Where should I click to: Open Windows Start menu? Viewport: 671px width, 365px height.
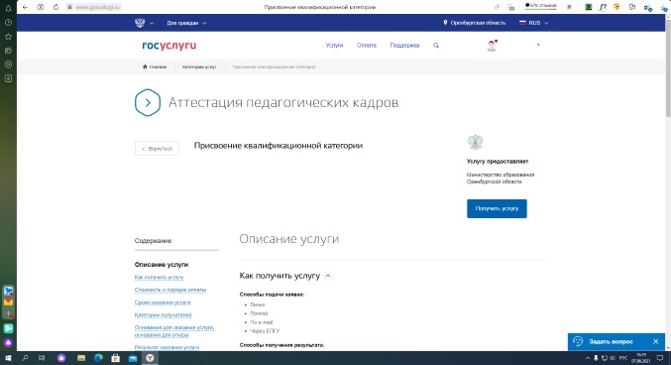click(x=8, y=358)
